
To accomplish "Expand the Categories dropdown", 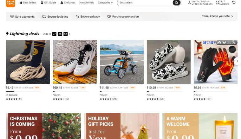I will click(105, 3).
